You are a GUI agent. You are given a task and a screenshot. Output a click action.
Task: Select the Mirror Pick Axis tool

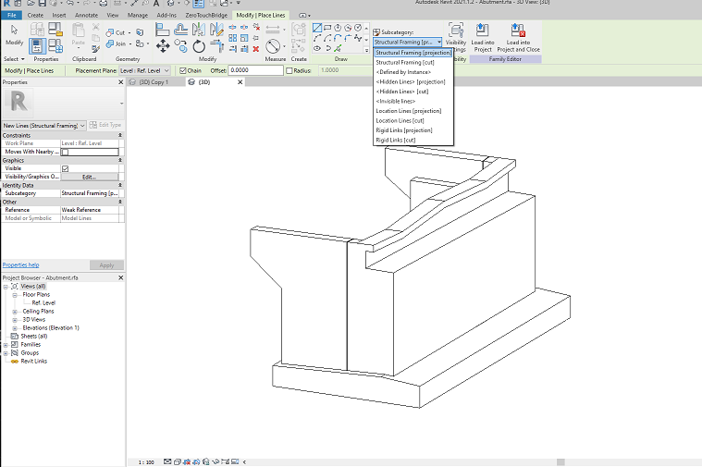click(198, 30)
